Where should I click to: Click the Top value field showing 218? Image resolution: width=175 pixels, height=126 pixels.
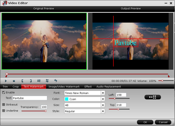pyautogui.click(x=121, y=105)
